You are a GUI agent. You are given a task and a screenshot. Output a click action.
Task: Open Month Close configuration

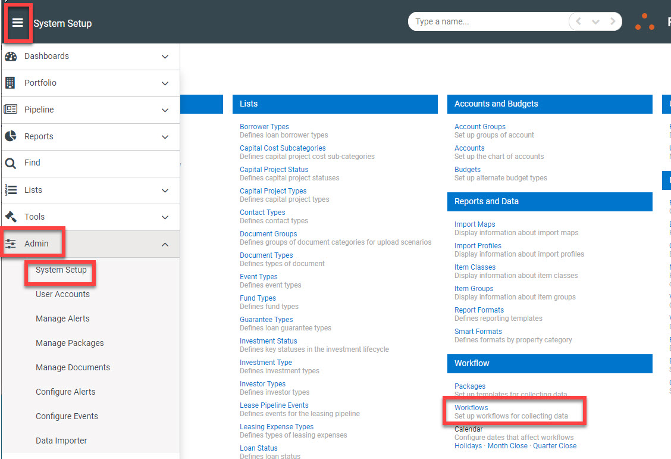pyautogui.click(x=507, y=445)
